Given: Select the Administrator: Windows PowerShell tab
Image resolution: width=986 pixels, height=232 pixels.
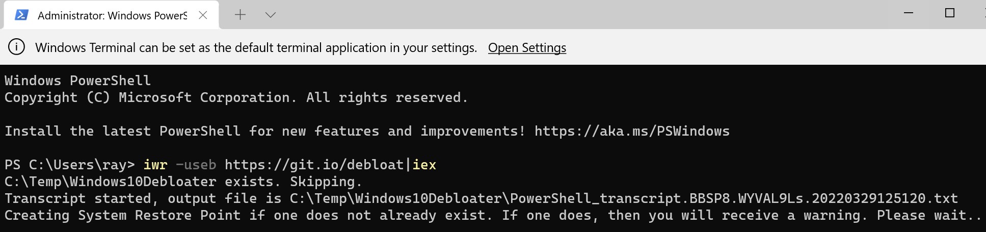Looking at the screenshot, I should 112,15.
